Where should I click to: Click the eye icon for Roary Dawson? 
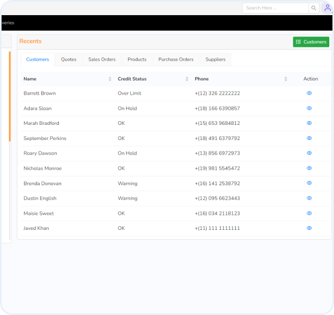(309, 153)
